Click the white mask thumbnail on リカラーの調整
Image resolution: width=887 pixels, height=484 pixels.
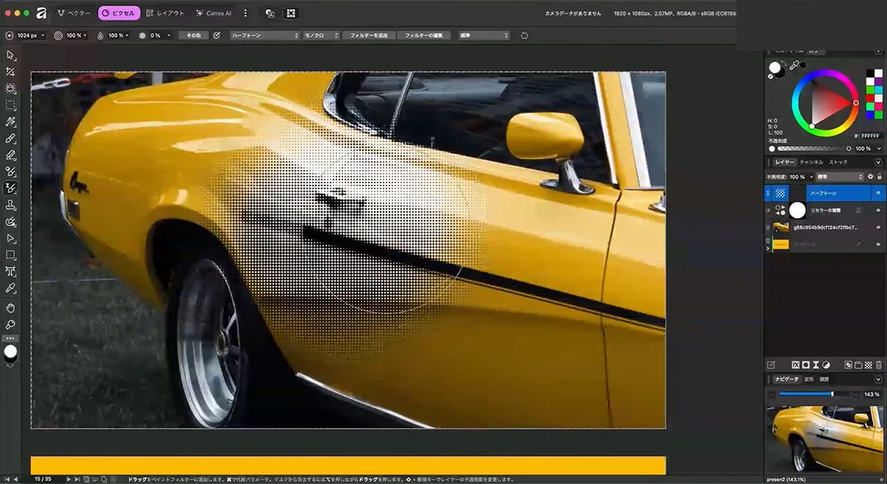tap(798, 210)
